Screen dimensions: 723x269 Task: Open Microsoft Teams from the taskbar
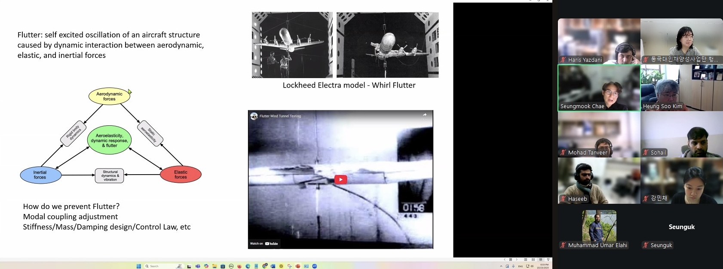[198, 266]
